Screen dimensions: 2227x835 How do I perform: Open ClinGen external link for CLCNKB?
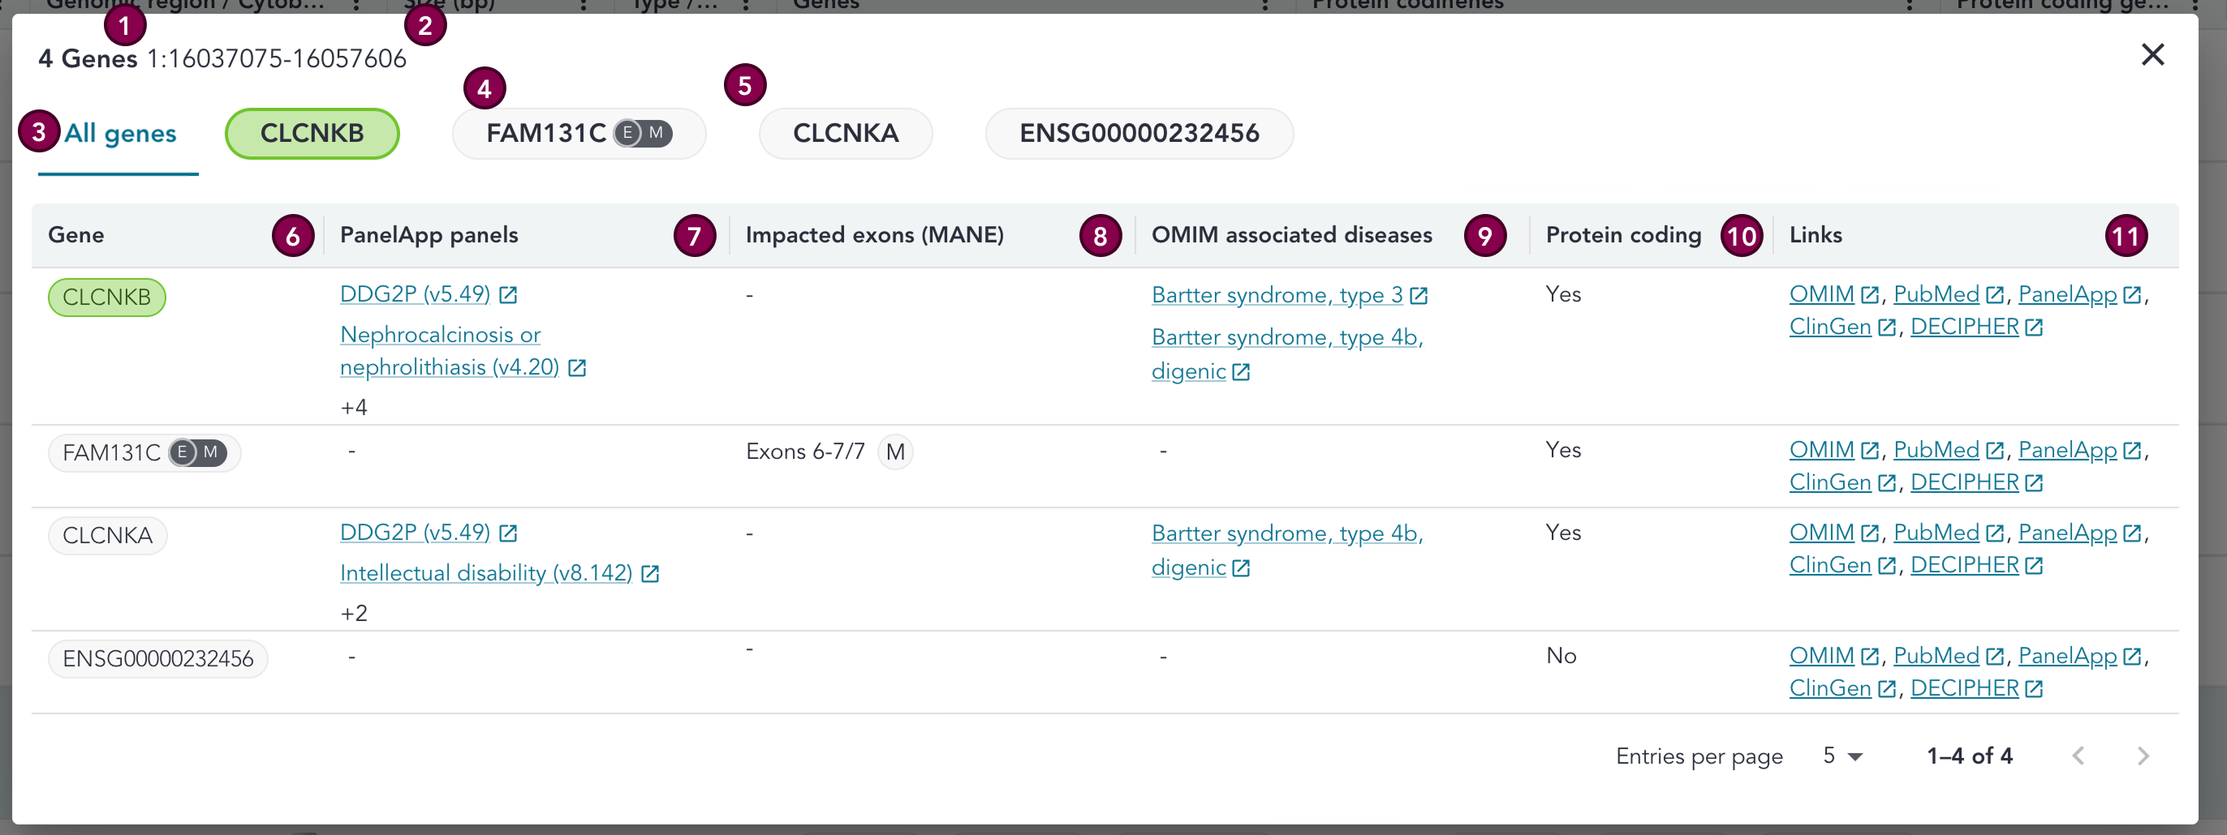1831,327
